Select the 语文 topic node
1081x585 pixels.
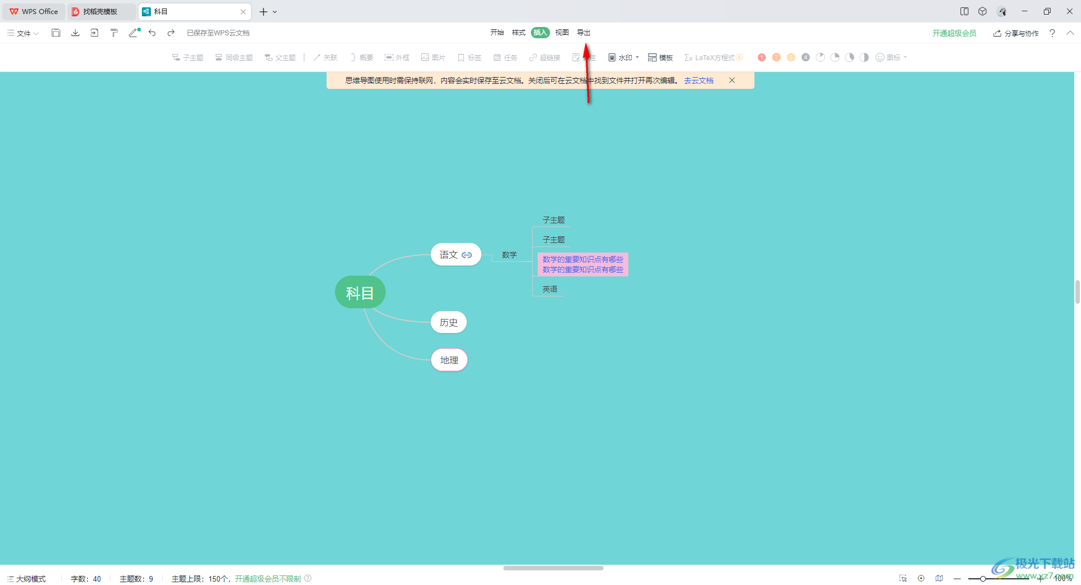[456, 255]
